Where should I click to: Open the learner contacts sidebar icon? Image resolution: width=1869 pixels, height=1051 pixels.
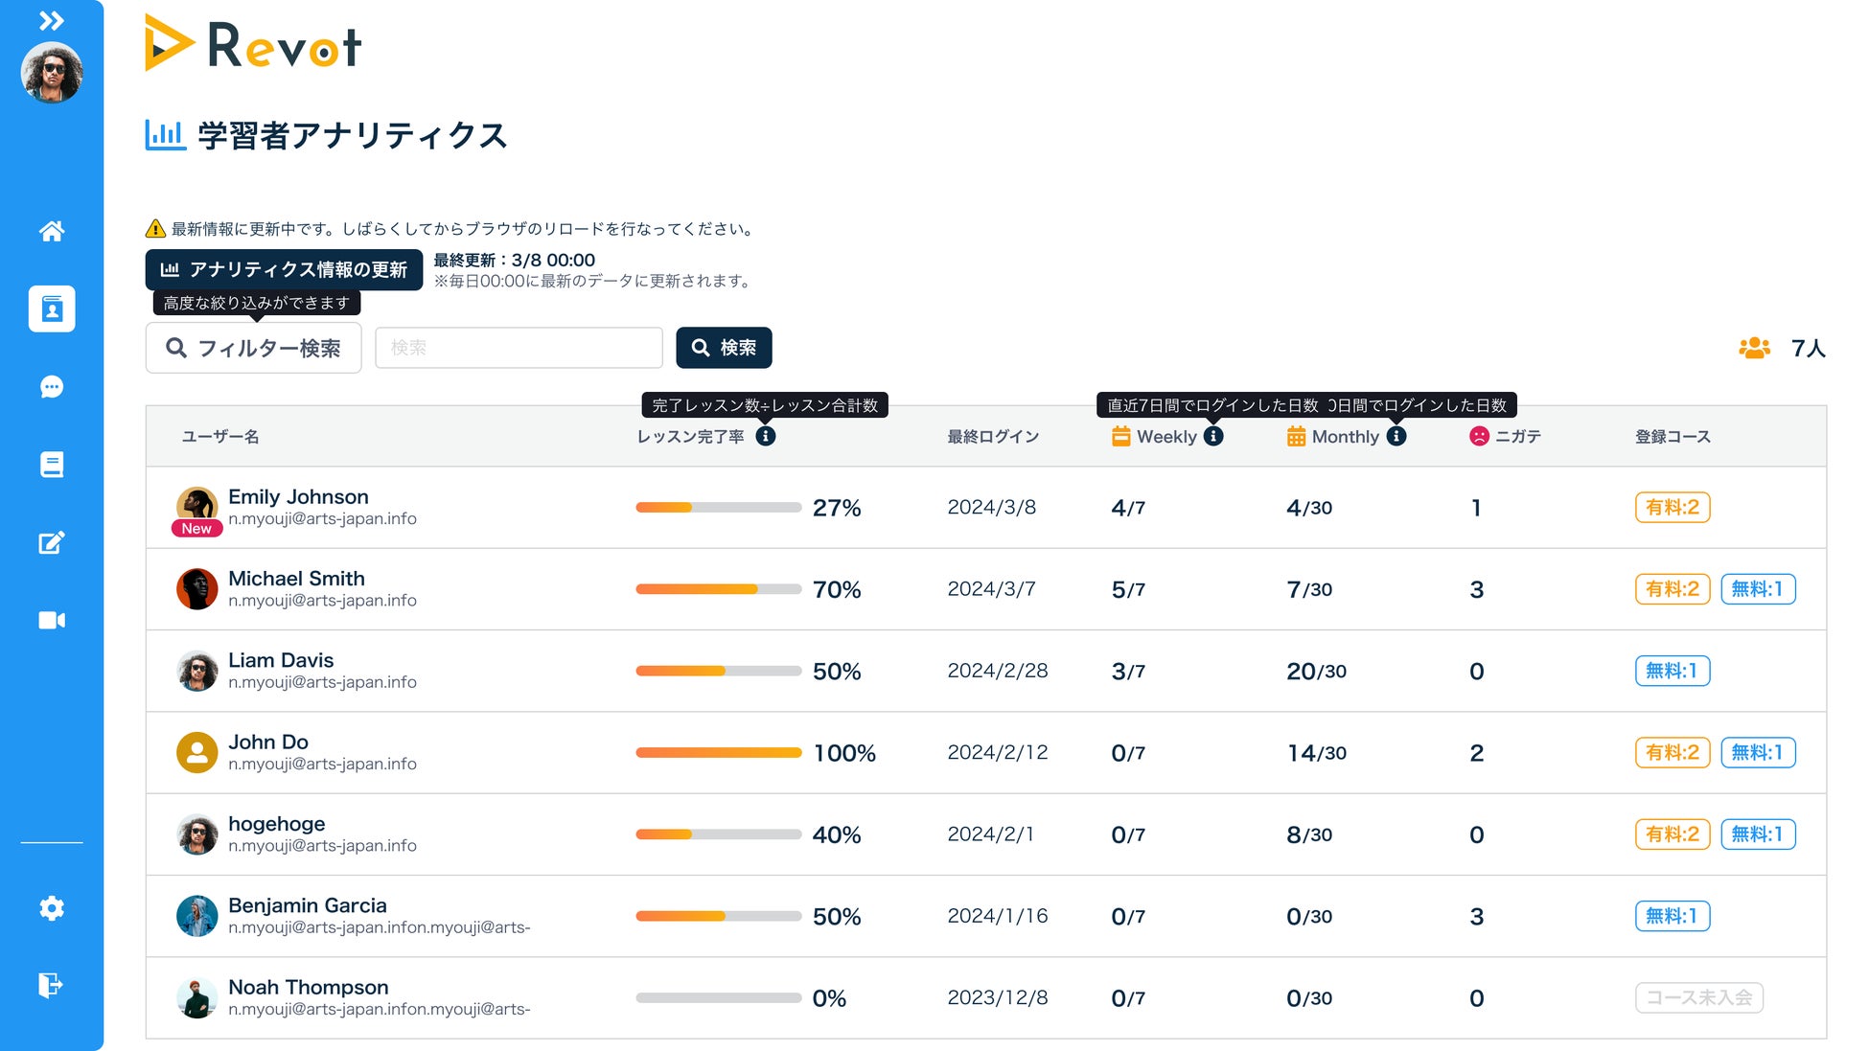(x=52, y=308)
